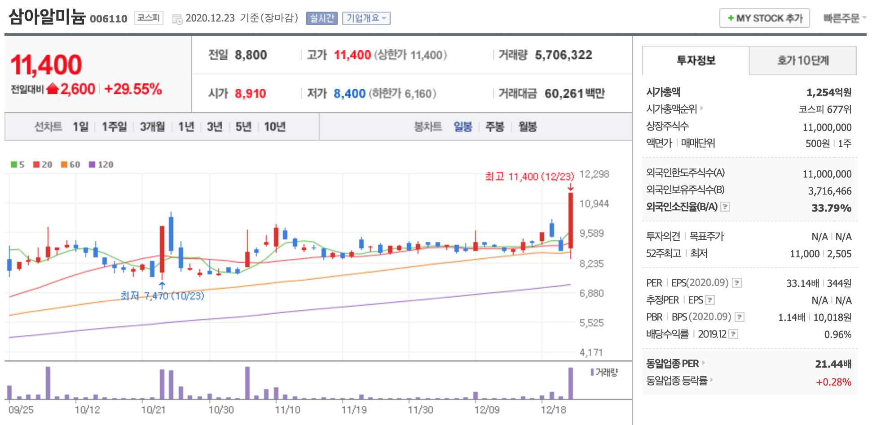Switch to the 투자정보 tab
The height and width of the screenshot is (425, 872).
[696, 61]
